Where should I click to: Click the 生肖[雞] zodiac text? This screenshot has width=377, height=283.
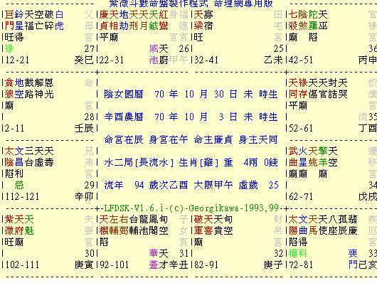(x=198, y=163)
